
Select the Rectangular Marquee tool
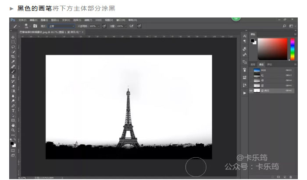click(13, 42)
